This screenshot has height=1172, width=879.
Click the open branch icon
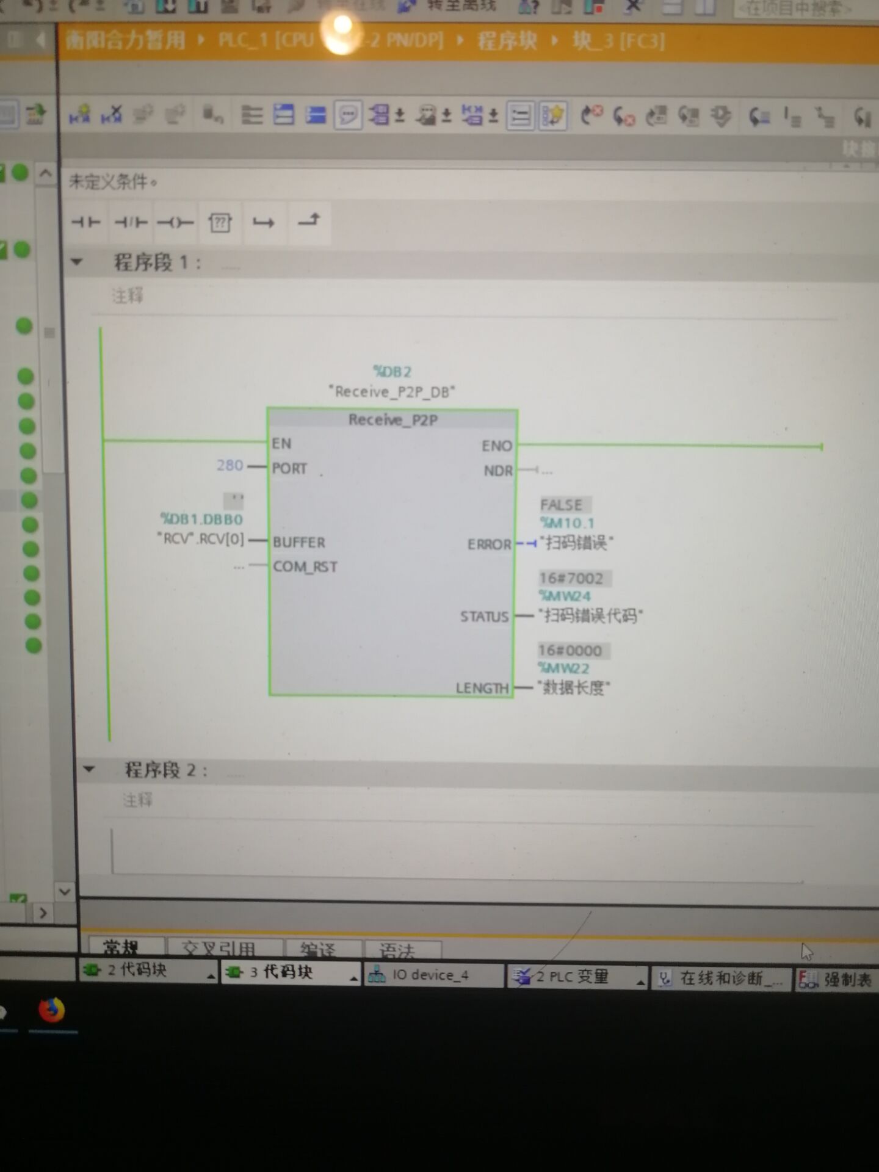pos(264,223)
